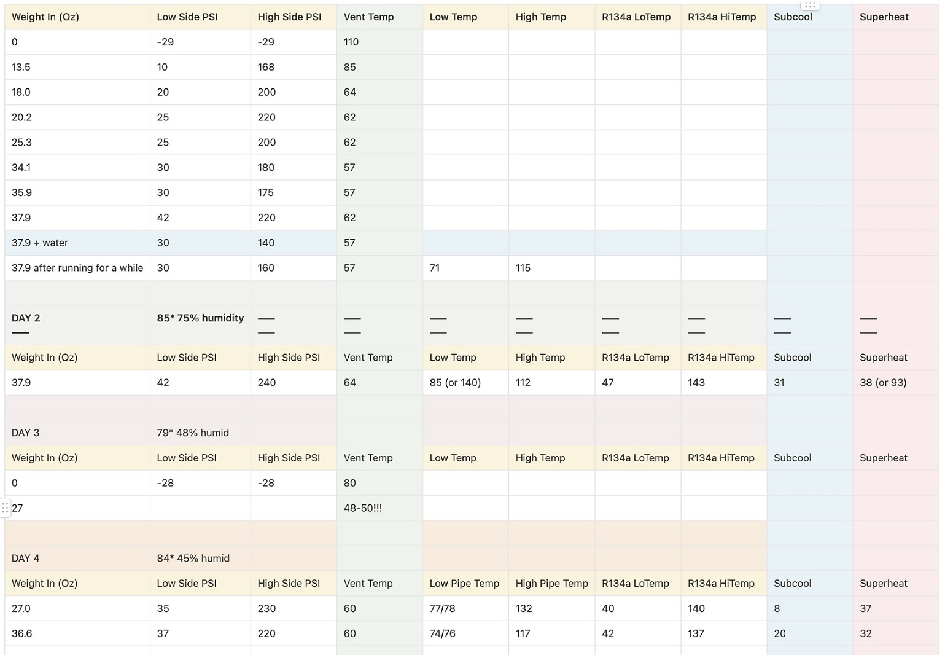The height and width of the screenshot is (655, 945).
Task: Click the row handle beside weight 27
Action: point(5,508)
